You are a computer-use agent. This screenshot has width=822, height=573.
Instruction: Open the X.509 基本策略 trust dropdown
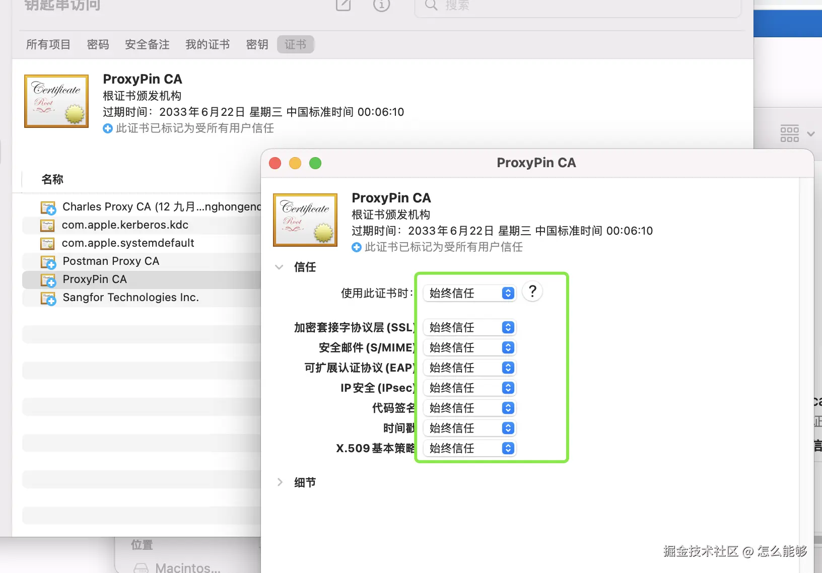click(469, 448)
